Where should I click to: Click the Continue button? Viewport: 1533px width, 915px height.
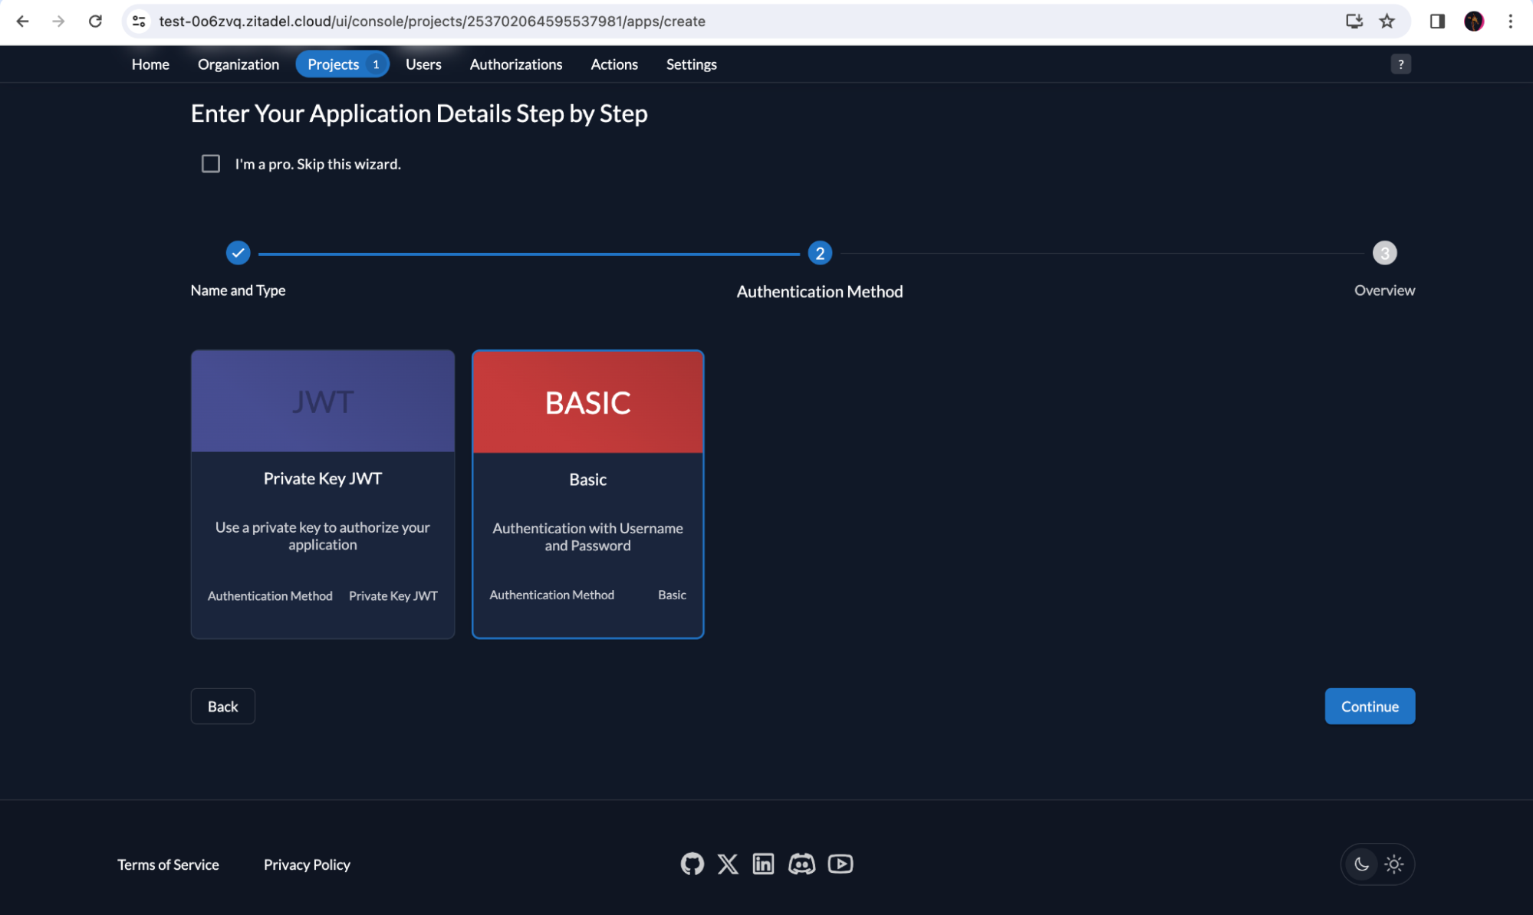pyautogui.click(x=1369, y=706)
